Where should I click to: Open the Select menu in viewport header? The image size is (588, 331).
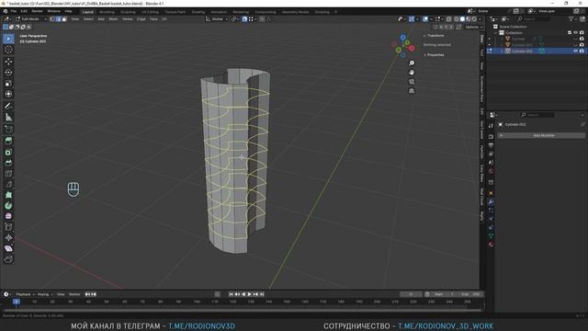click(x=88, y=18)
